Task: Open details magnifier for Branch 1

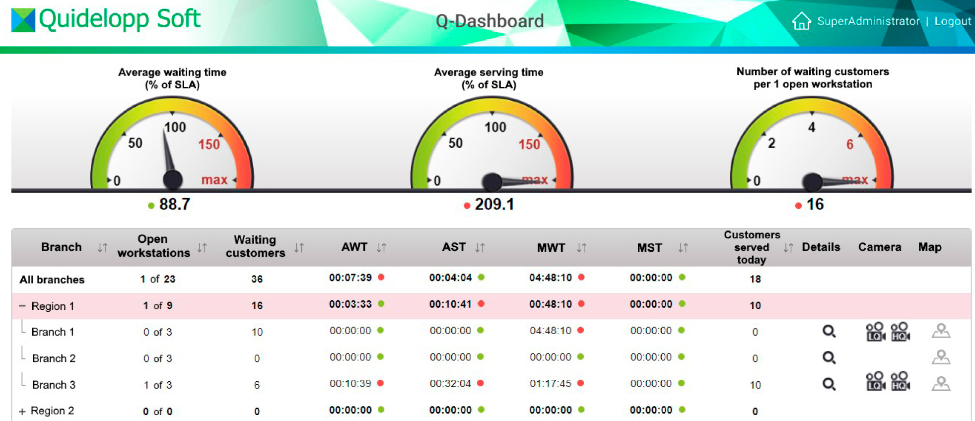Action: click(x=829, y=331)
